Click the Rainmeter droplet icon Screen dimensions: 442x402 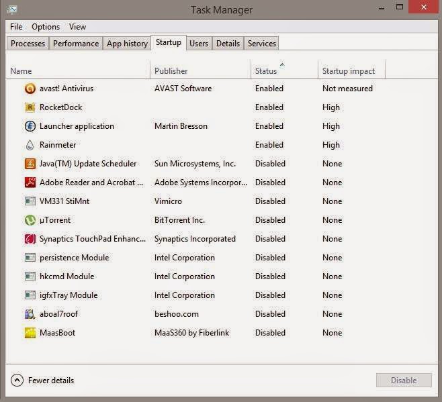[x=30, y=145]
